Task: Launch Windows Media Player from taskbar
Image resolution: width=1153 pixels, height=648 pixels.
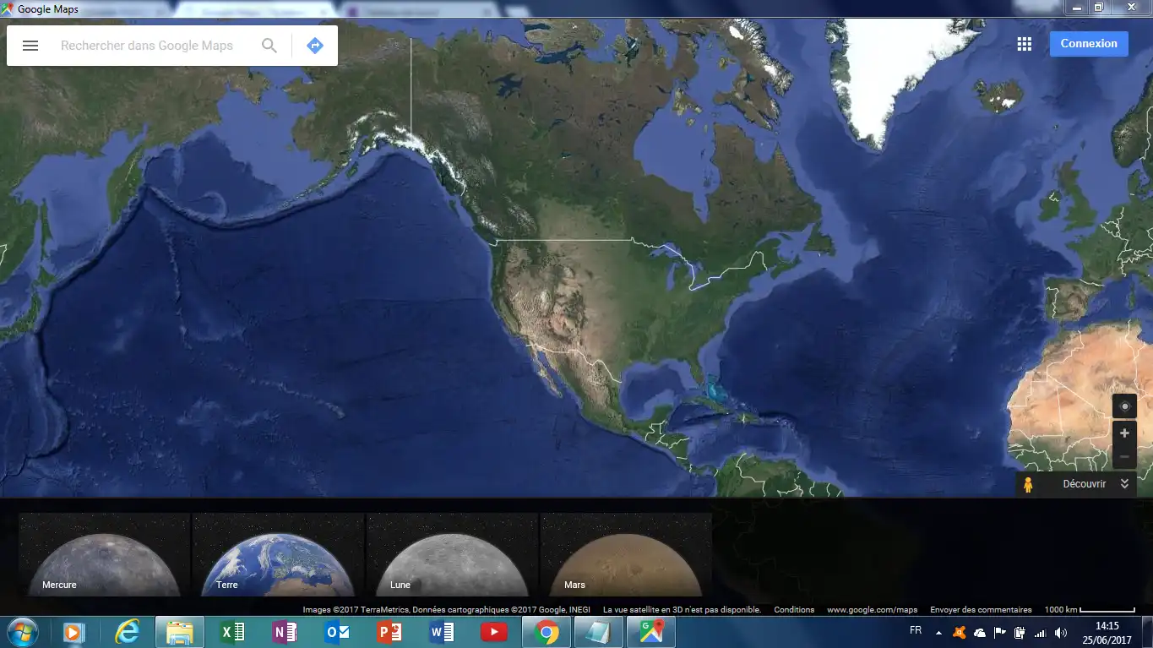Action: point(73,632)
